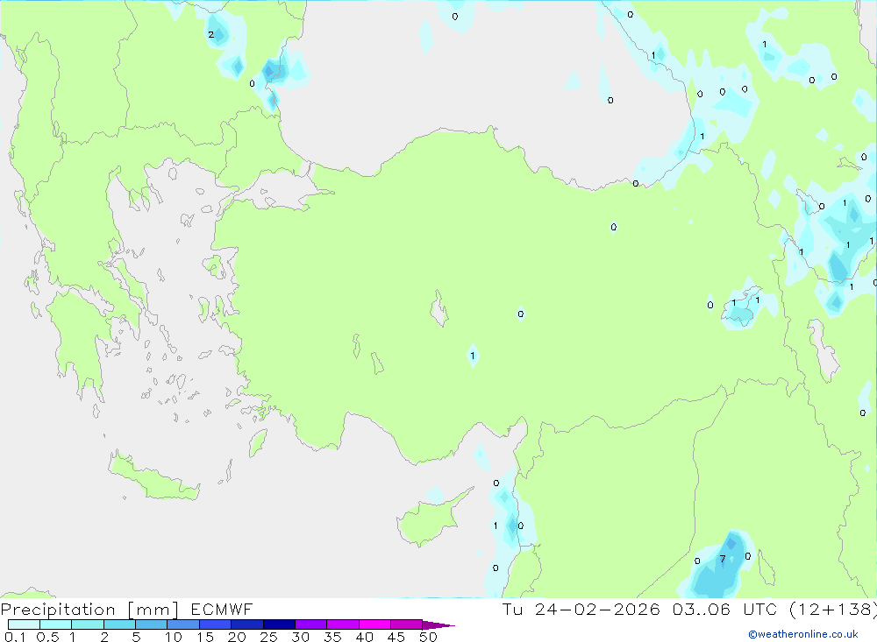Select the 5–10 mm blue legend swatch
This screenshot has height=642, width=877.
[x=152, y=624]
